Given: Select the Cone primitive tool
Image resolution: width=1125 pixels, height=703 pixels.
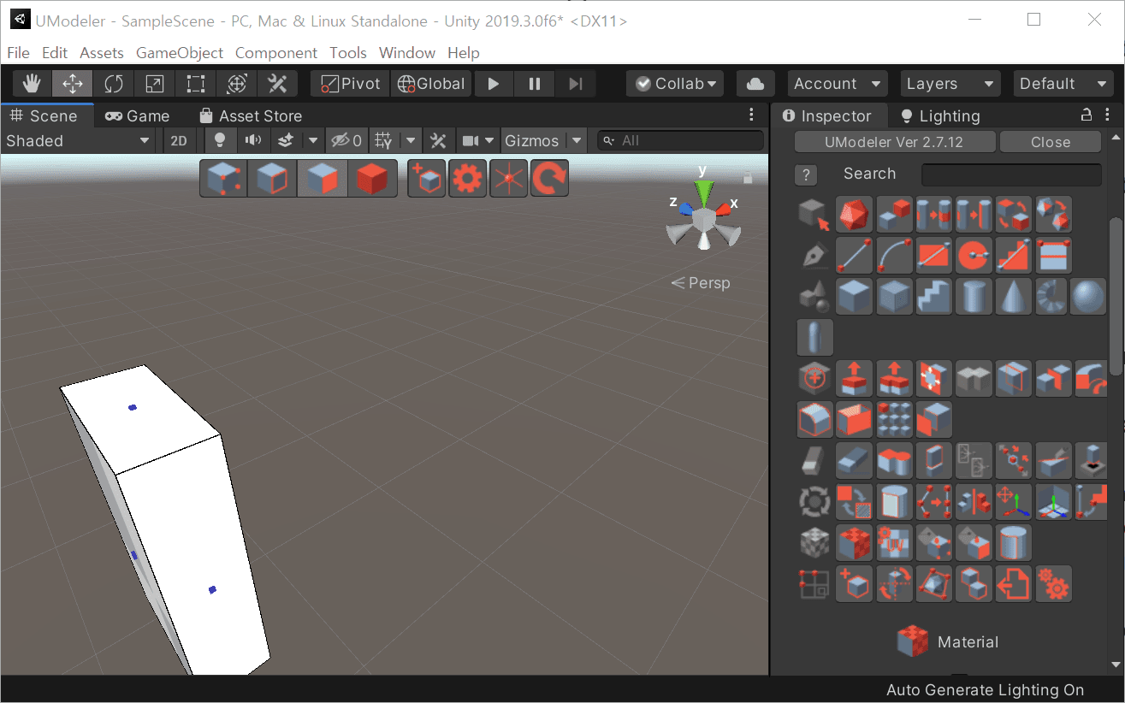Looking at the screenshot, I should point(1014,296).
